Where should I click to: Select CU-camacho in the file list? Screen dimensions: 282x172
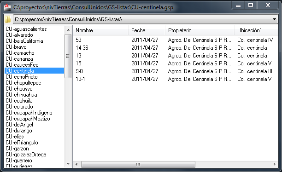[34, 53]
